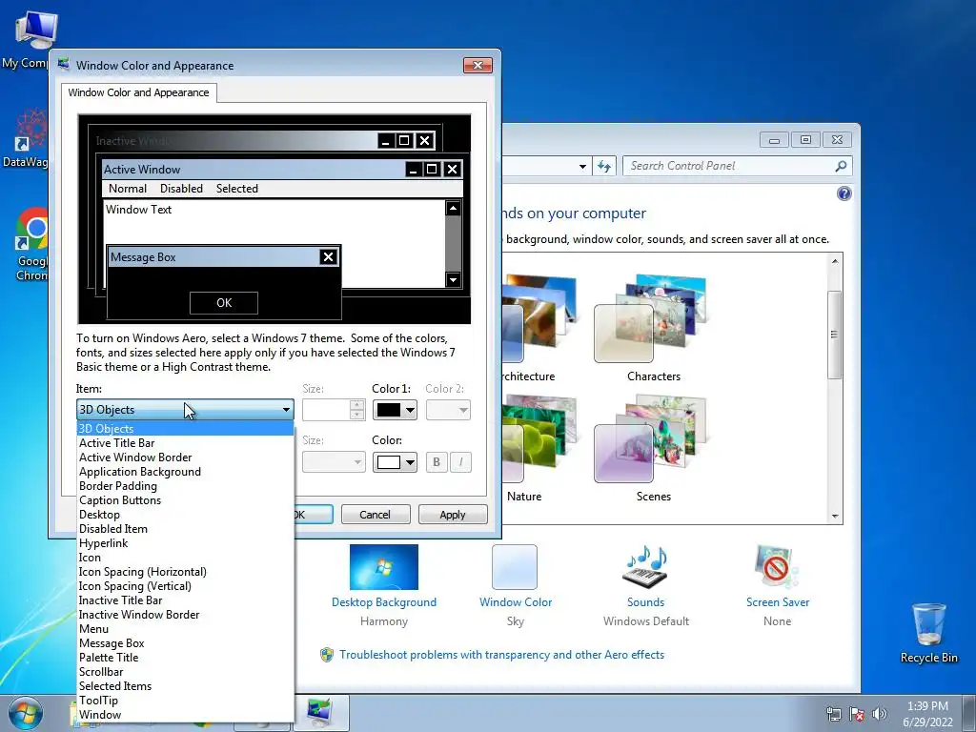
Task: Click the network tray icon
Action: [833, 714]
